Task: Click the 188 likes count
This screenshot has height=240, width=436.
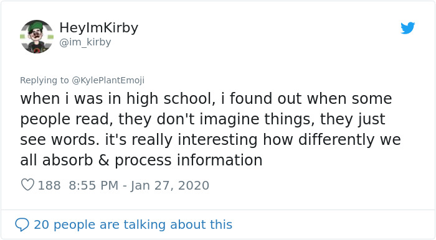Action: coord(49,185)
